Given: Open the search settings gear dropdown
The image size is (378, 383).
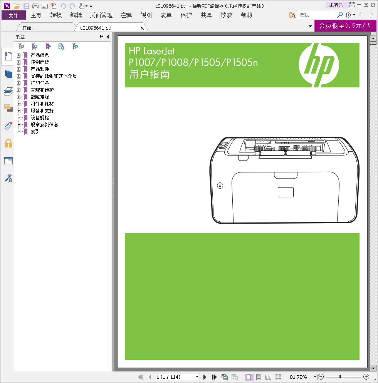Looking at the screenshot, I should [x=351, y=15].
